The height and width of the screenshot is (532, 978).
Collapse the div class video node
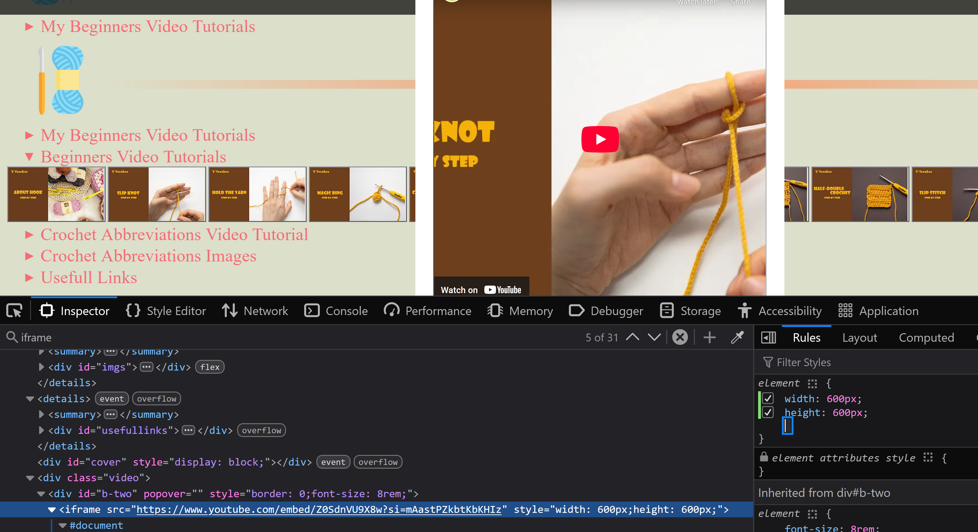click(30, 478)
